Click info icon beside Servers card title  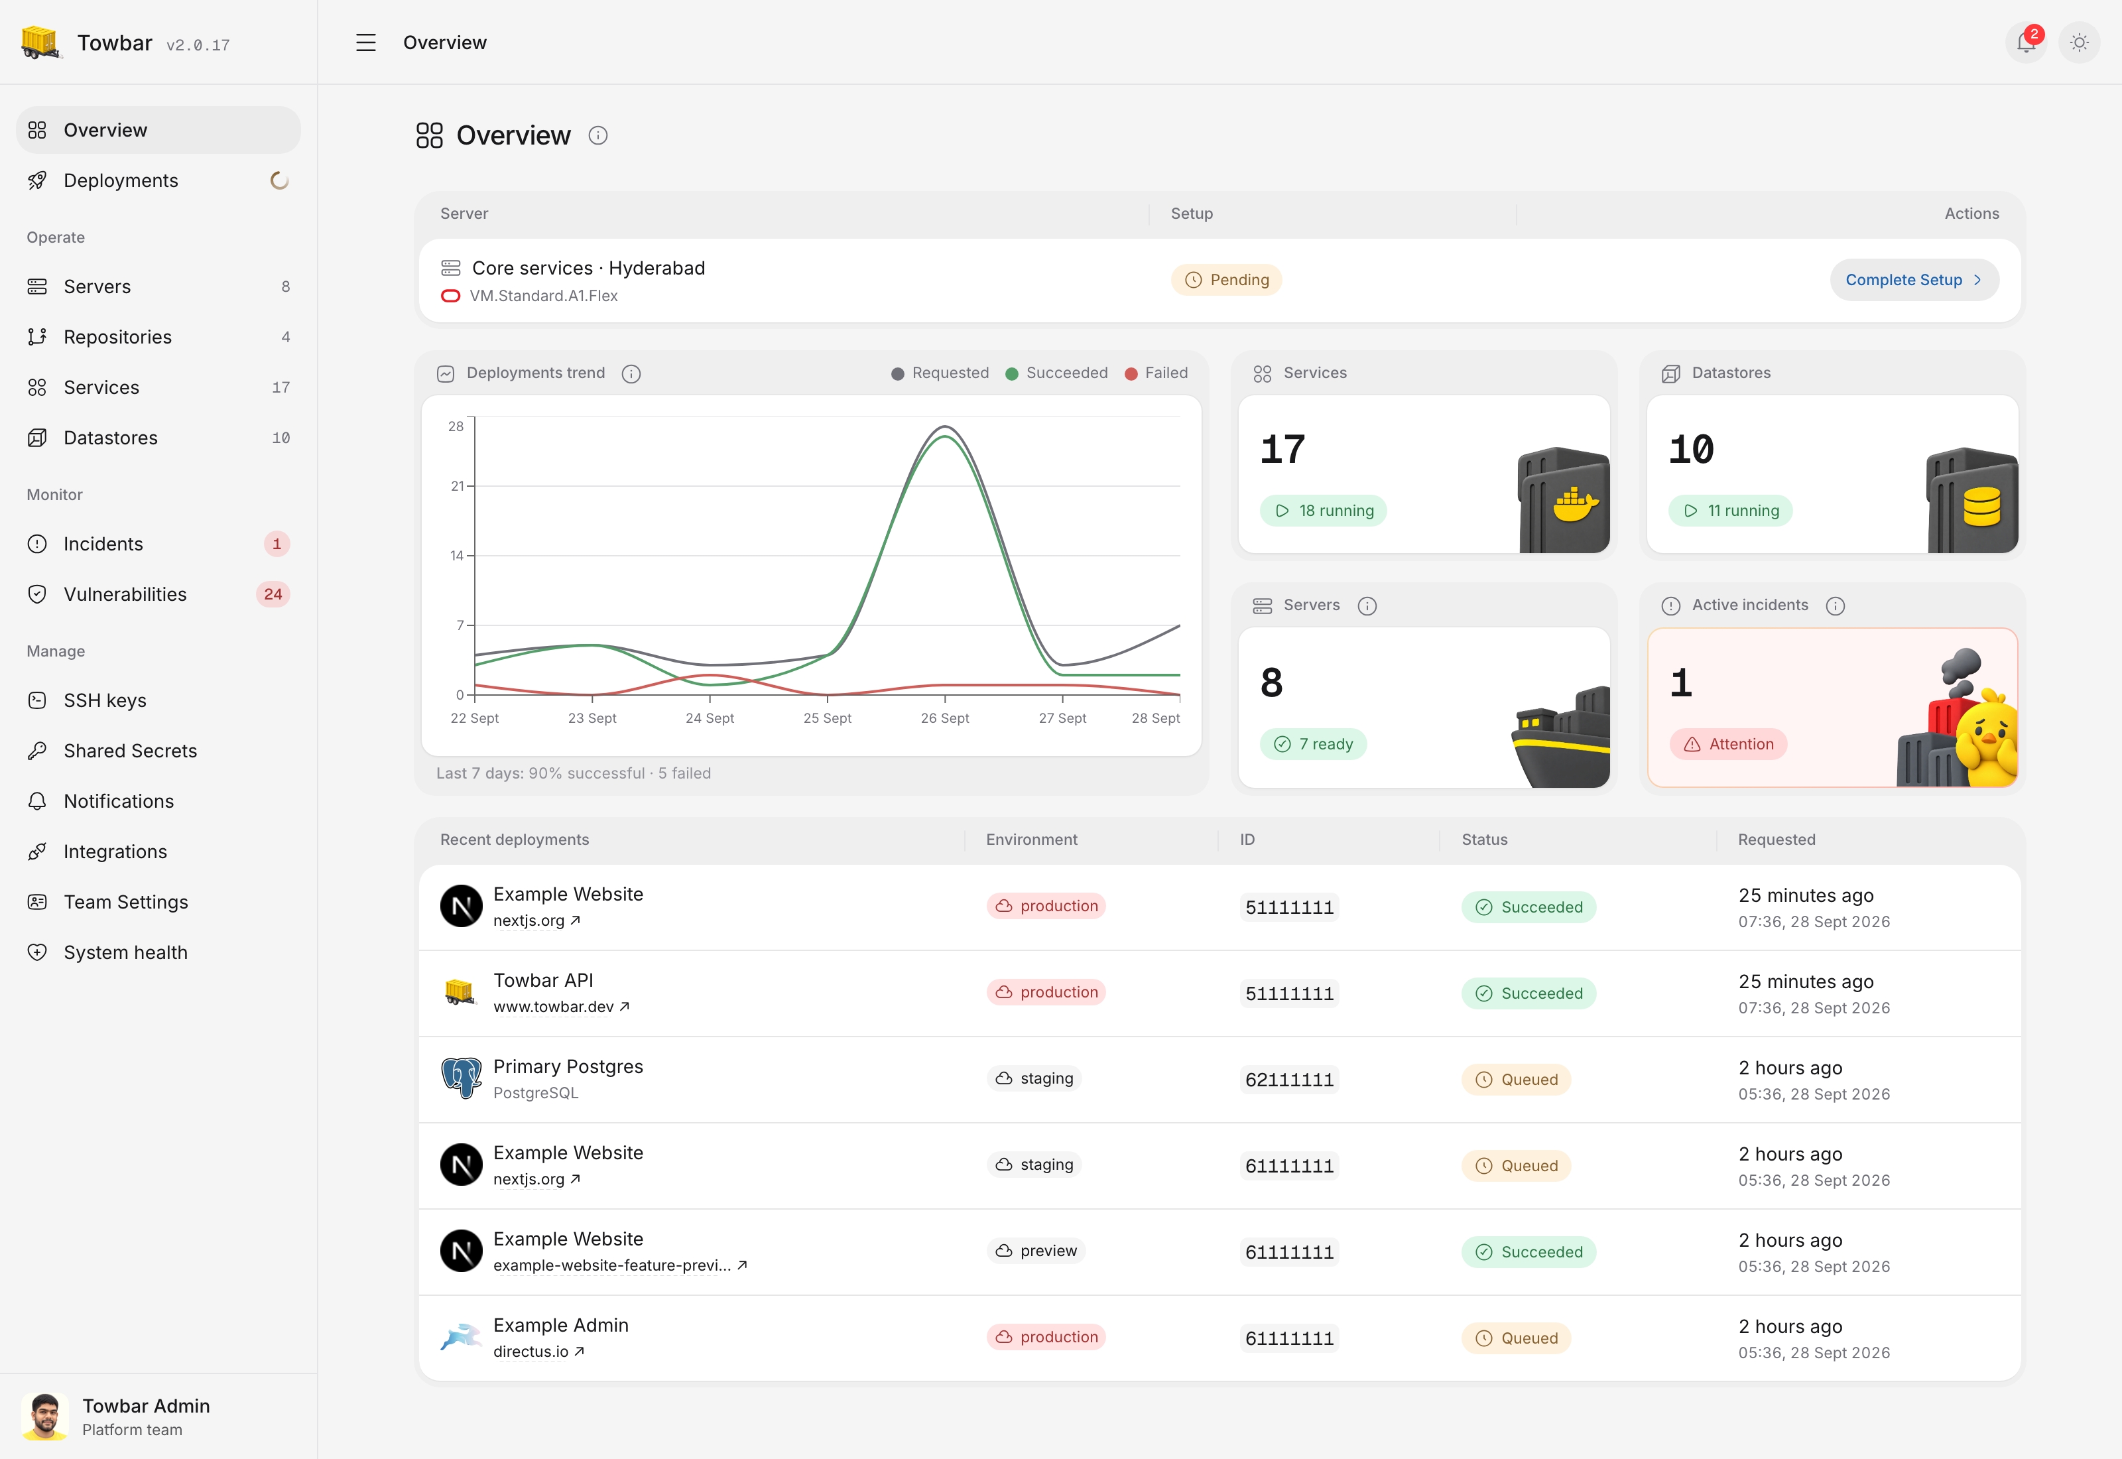[1367, 605]
